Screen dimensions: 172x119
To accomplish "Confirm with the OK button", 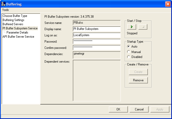I will click(x=118, y=109).
